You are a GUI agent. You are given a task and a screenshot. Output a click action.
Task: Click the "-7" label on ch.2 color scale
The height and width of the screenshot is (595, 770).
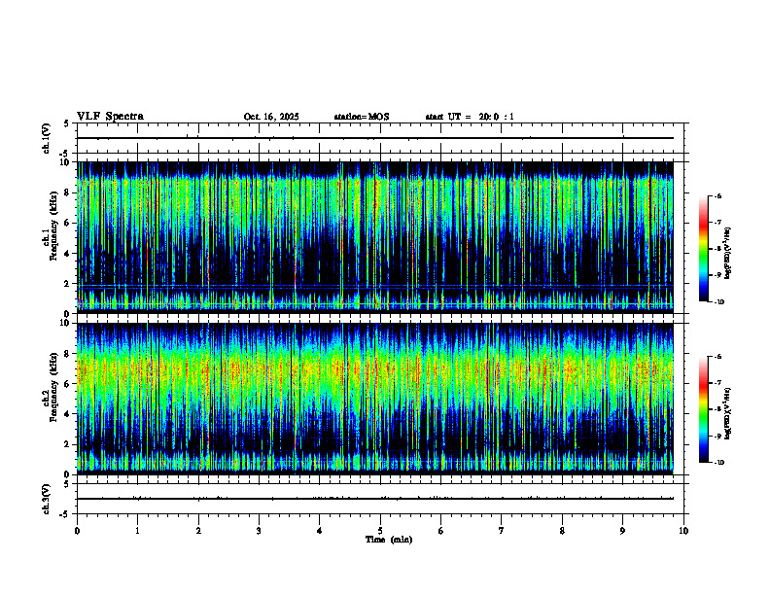(x=717, y=383)
